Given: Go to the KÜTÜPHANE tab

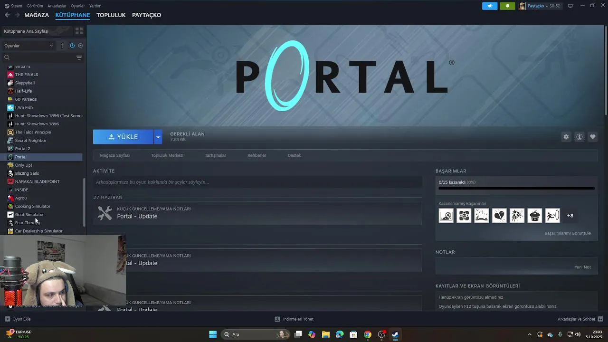Looking at the screenshot, I should click(x=73, y=15).
